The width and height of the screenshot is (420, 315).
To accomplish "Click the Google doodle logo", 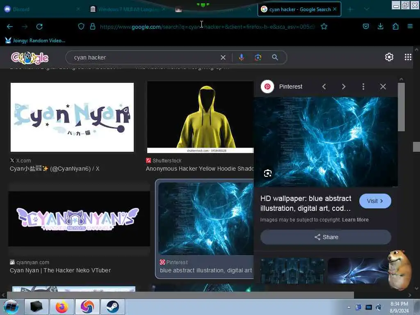I will pyautogui.click(x=30, y=57).
